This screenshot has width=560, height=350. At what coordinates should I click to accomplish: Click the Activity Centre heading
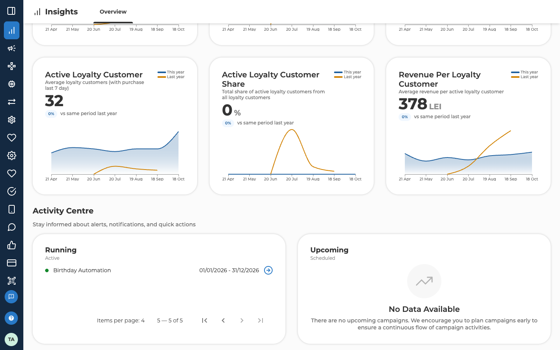63,211
